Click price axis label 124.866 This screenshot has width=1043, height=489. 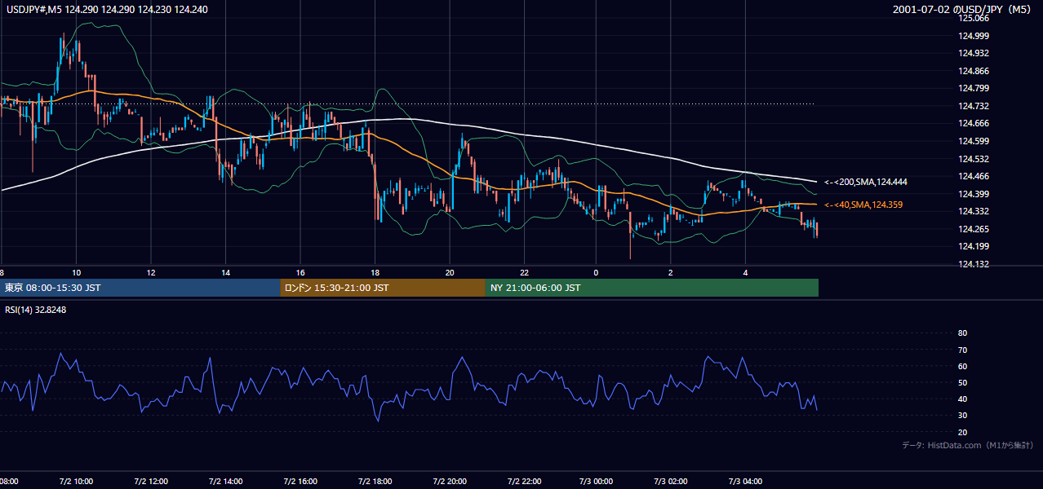coord(975,71)
